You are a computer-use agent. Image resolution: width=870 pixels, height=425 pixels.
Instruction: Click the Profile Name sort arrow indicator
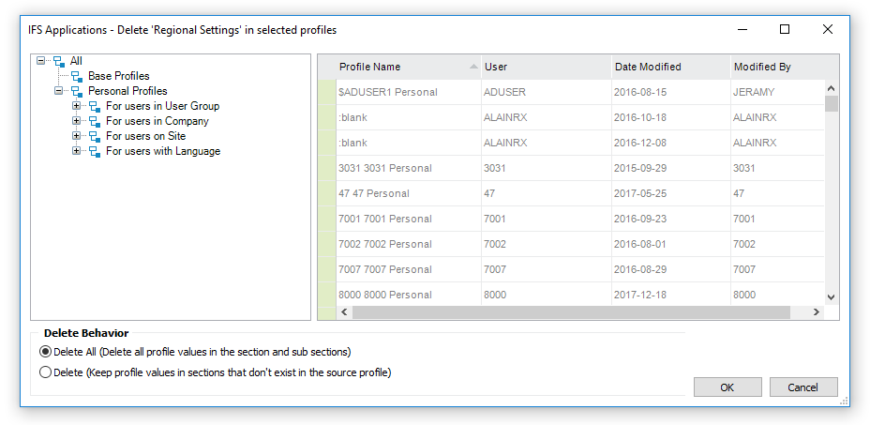473,67
